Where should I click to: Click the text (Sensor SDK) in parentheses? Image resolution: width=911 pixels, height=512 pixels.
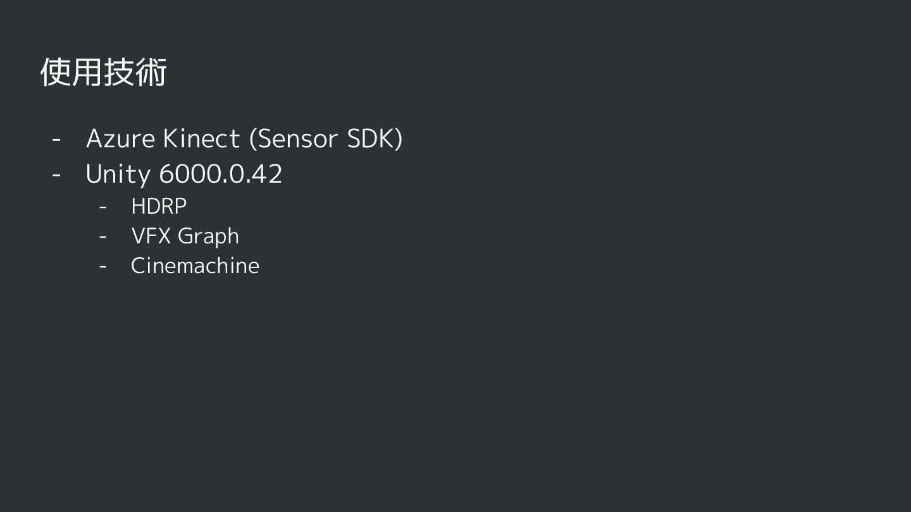pos(326,139)
